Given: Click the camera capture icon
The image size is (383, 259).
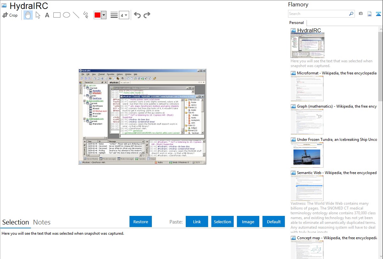Looking at the screenshot, I should 361,14.
